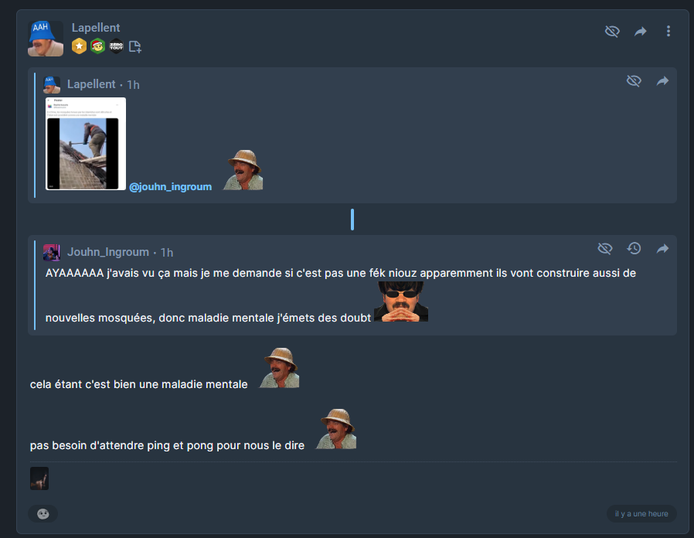Click the @jouhn_ingroum mention link
The width and height of the screenshot is (694, 538).
click(170, 187)
